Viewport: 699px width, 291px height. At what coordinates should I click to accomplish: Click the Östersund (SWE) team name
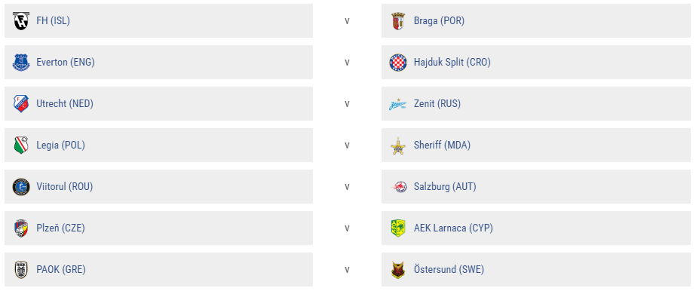tap(449, 270)
